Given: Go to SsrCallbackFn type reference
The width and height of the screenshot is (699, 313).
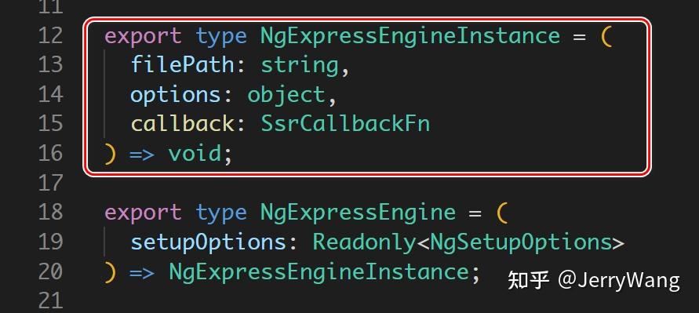Looking at the screenshot, I should (x=345, y=123).
